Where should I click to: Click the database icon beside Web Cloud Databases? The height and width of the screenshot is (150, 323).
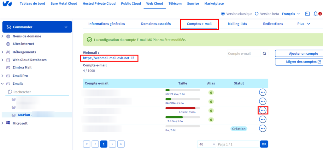[x=8, y=60]
